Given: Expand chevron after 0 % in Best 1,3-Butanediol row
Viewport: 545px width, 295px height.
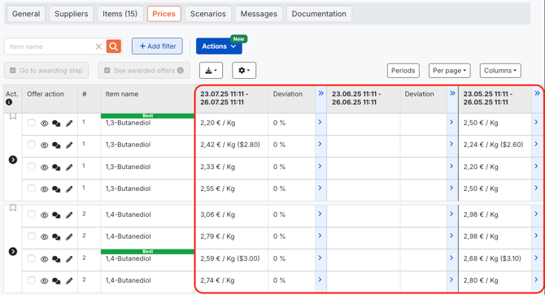Looking at the screenshot, I should pos(320,122).
